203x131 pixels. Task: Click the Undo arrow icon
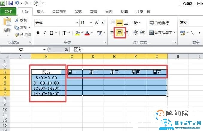17,3
